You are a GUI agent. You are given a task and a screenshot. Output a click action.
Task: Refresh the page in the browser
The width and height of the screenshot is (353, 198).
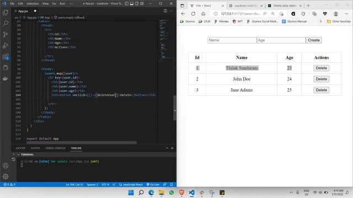tap(193, 14)
